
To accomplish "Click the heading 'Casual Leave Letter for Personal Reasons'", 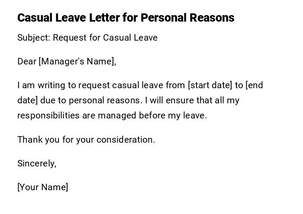I will pyautogui.click(x=126, y=18).
